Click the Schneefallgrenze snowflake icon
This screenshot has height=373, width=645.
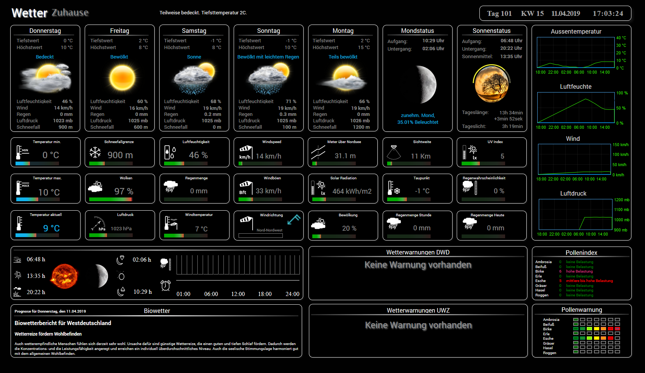tap(95, 153)
